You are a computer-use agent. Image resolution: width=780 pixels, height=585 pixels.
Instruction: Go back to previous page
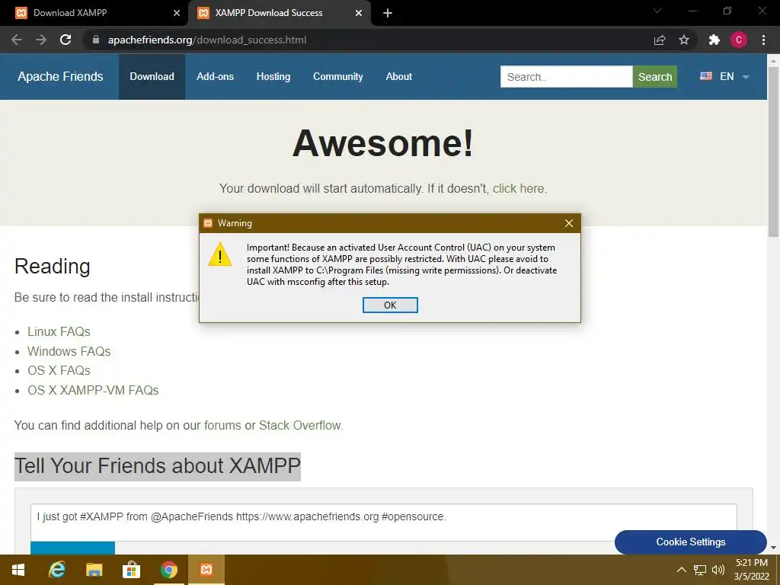click(x=17, y=40)
